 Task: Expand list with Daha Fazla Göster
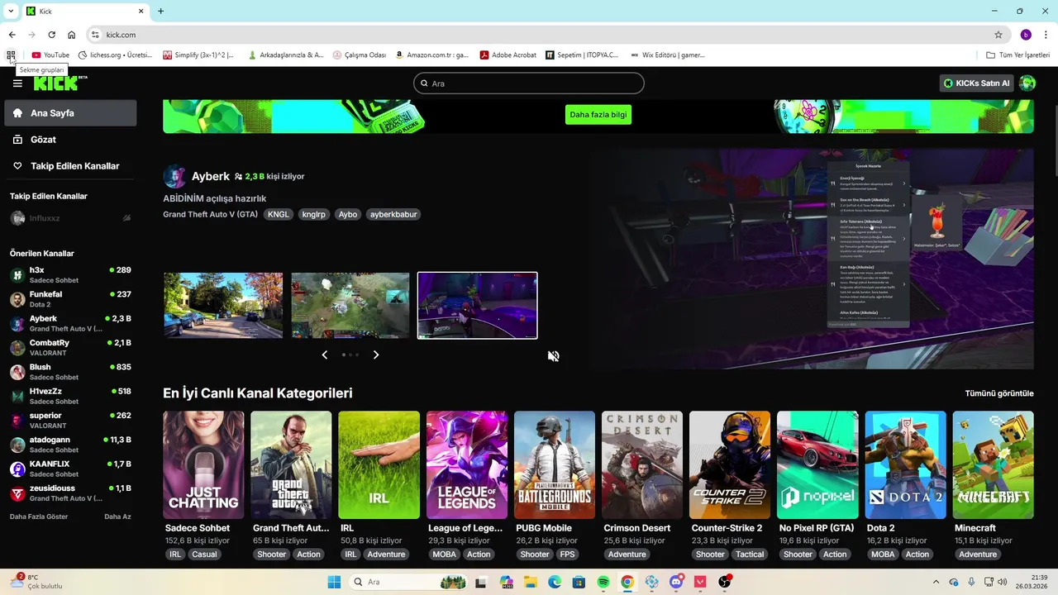pyautogui.click(x=39, y=516)
